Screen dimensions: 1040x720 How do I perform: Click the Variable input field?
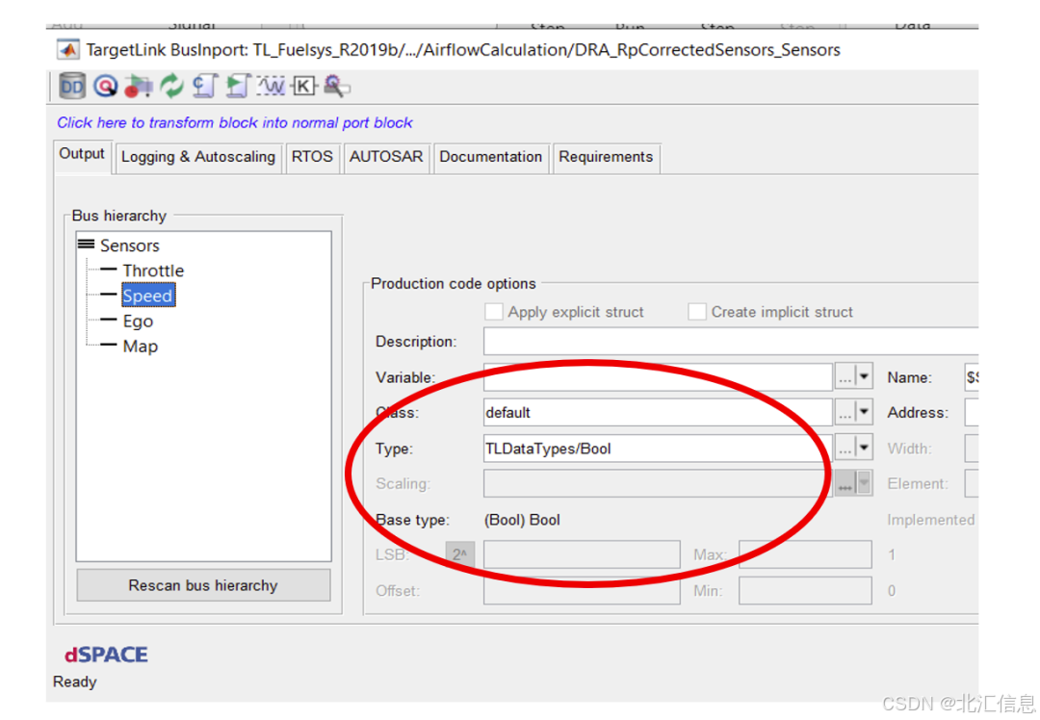(658, 376)
